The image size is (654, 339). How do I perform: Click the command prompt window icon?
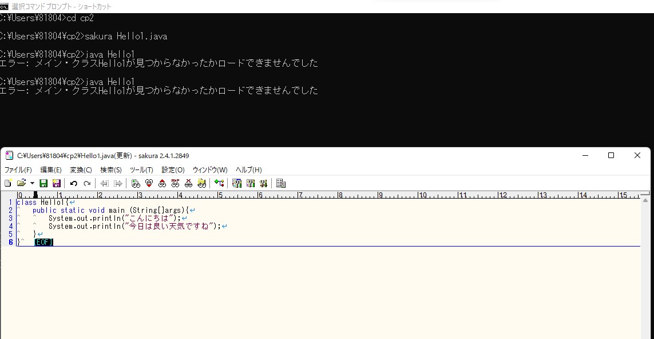coord(4,6)
